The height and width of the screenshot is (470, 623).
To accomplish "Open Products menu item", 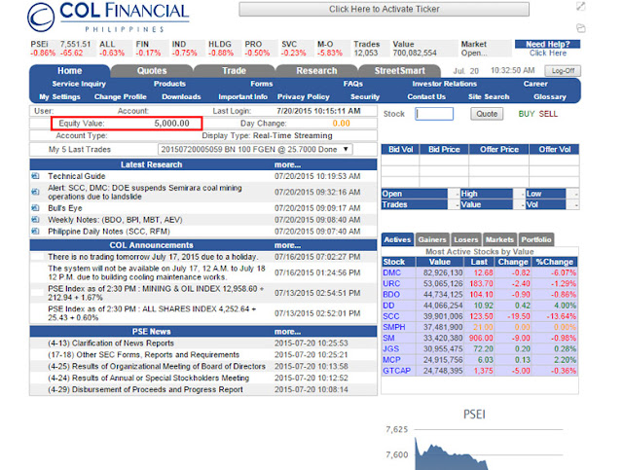I will 169,84.
